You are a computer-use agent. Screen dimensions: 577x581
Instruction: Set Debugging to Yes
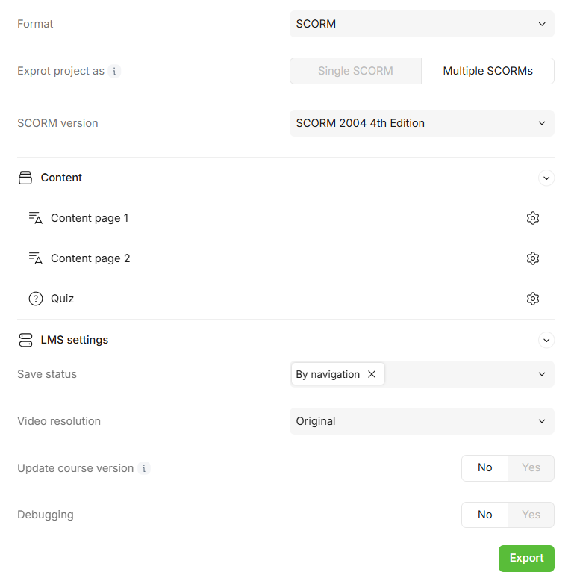point(531,515)
